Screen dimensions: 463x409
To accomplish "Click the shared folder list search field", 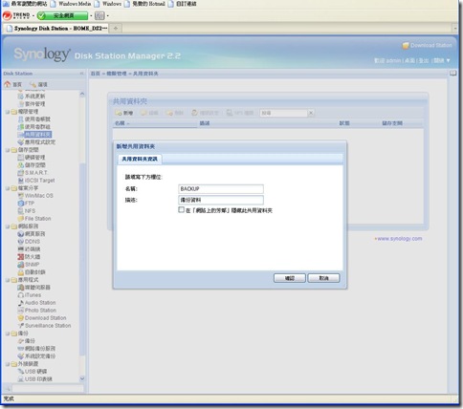I will click(x=284, y=113).
